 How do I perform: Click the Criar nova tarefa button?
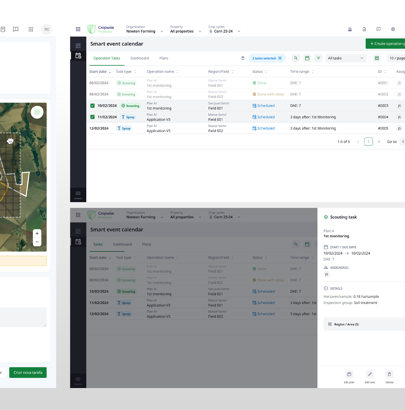28,373
